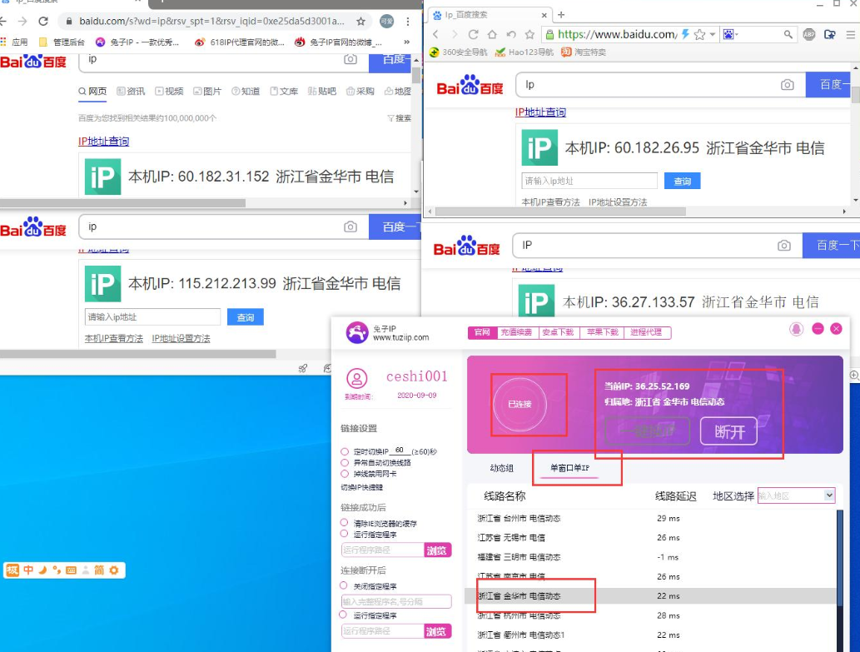Click the lightning speed-mode icon in the 360 address bar
The image size is (860, 652).
tap(686, 34)
